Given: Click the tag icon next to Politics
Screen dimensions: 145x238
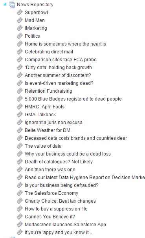Looking at the screenshot, I should (x=20, y=36).
